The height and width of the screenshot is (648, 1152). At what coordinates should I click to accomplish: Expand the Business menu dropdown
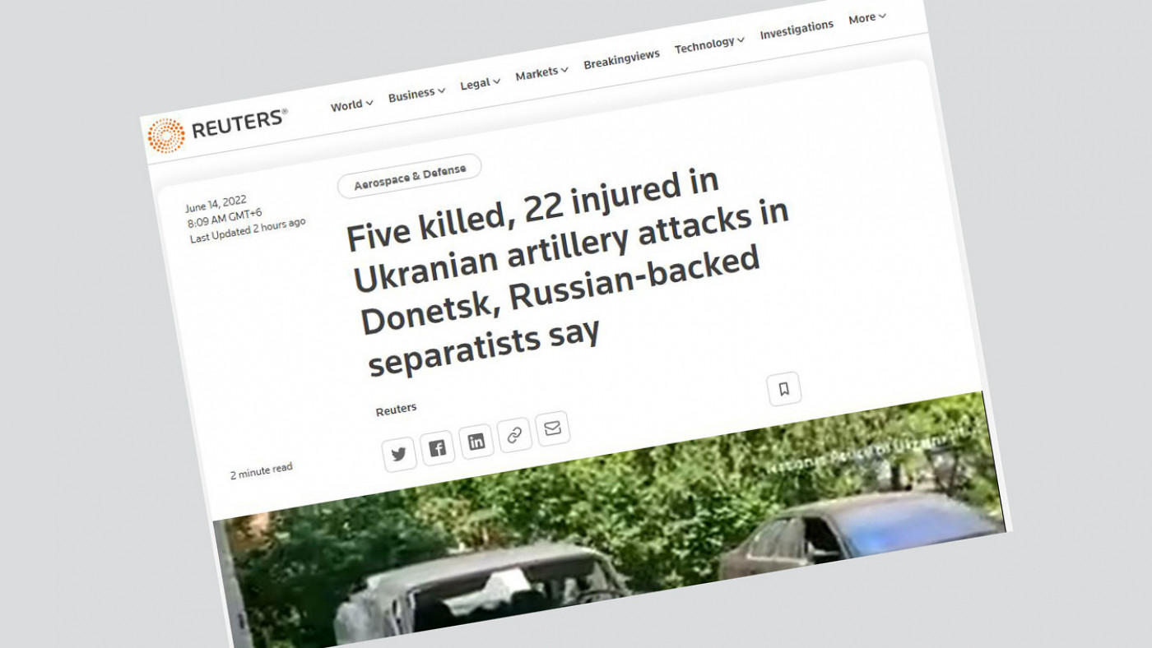point(416,94)
